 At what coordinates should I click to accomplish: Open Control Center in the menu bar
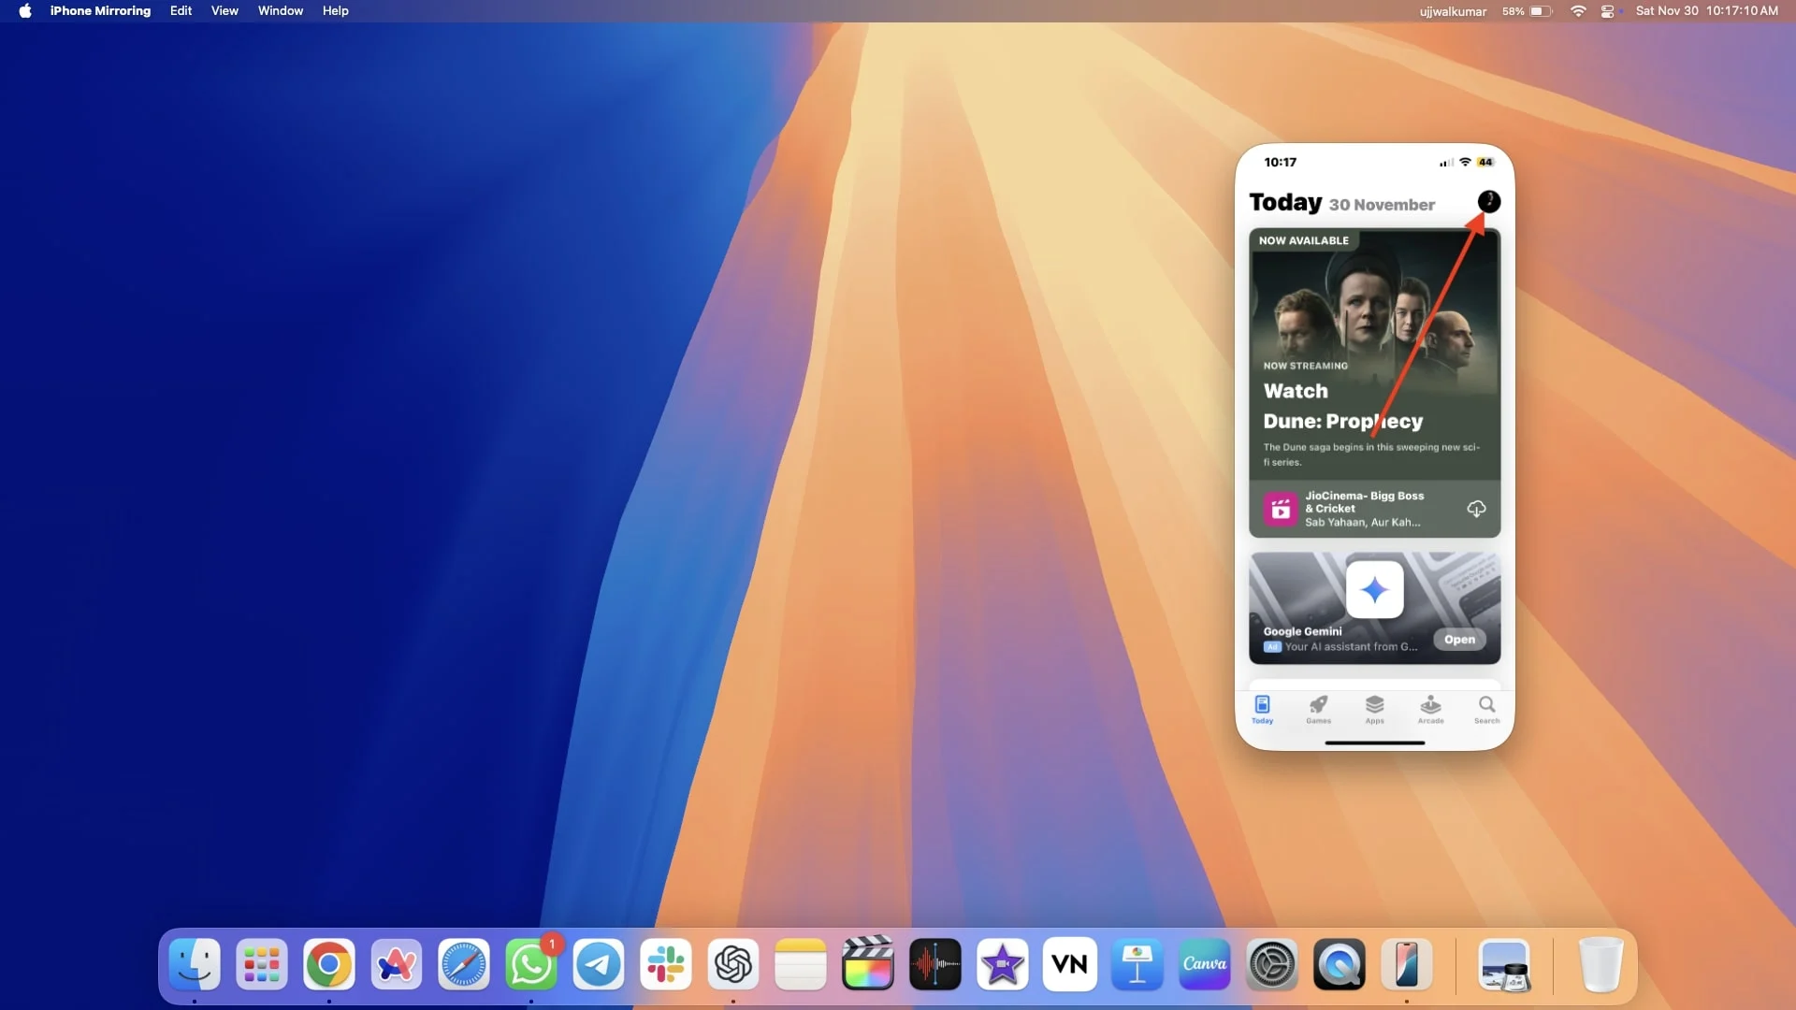coord(1607,11)
